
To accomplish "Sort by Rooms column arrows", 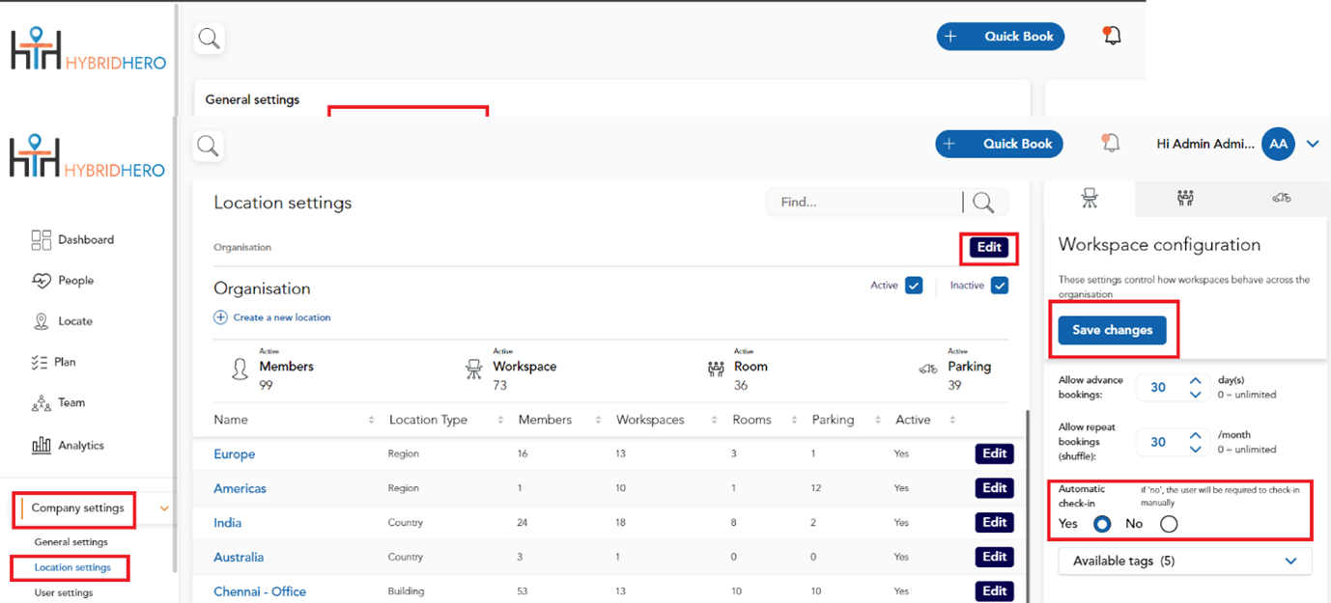I will 794,421.
